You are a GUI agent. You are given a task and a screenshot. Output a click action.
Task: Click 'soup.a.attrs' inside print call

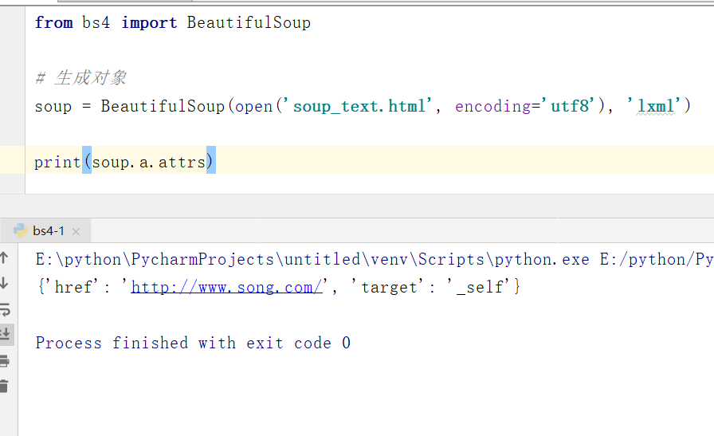[149, 162]
